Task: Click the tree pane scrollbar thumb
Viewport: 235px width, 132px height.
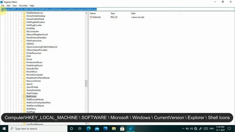Action: [86, 84]
